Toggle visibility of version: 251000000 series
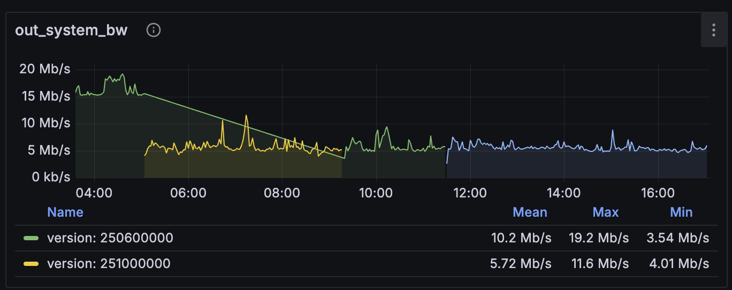Image resolution: width=732 pixels, height=290 pixels. (x=109, y=263)
